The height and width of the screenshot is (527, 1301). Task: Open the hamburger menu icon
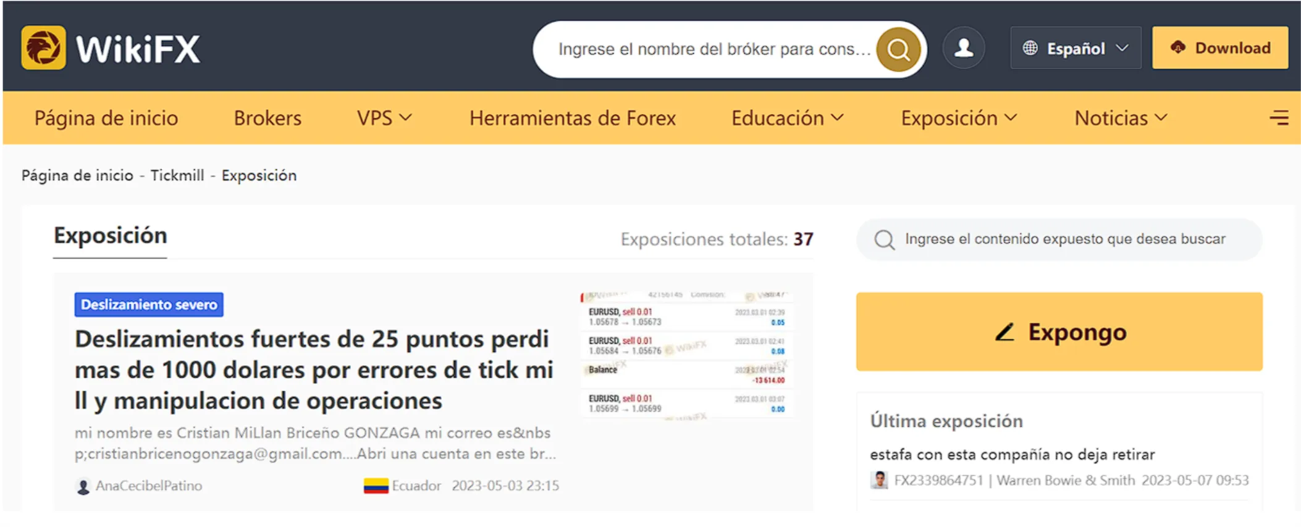1279,117
